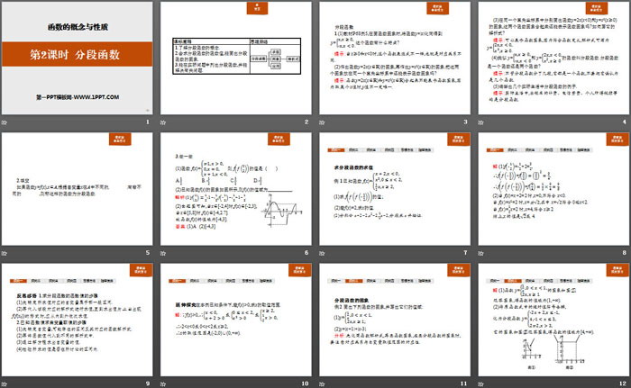Select slide 9 thumbnail 反思感悟
Image resolution: width=631 pixels, height=388 pixels.
[78, 320]
